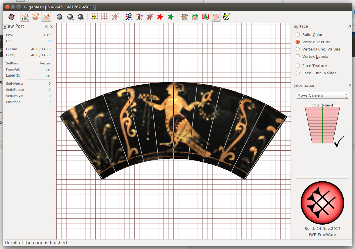Click the Li.Cam value 40.0 / 140.0
Screen dimensions: 355x249
click(x=41, y=49)
